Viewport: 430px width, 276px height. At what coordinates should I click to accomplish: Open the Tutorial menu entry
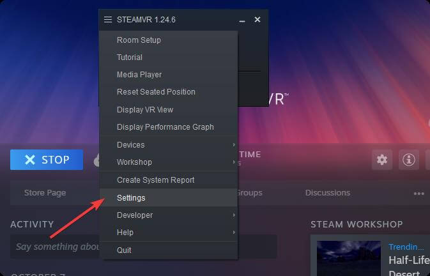[x=168, y=57]
